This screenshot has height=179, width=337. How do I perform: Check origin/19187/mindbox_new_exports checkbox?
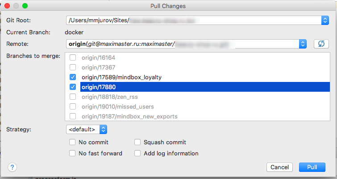pos(73,117)
